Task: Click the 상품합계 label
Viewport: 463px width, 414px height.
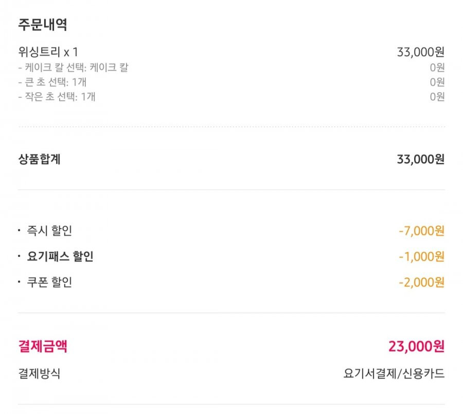Action: 39,159
